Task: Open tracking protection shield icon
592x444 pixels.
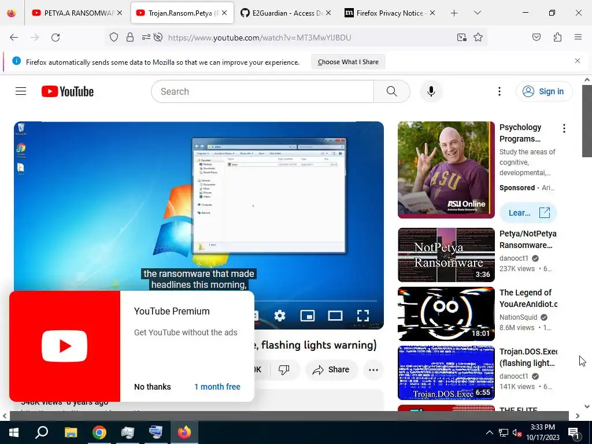Action: 114,38
